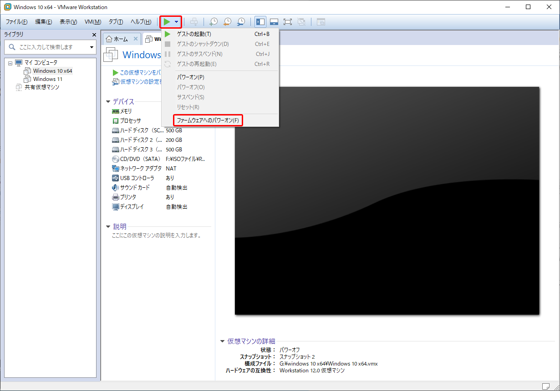Image resolution: width=560 pixels, height=391 pixels.
Task: Click the 共有仮想マシン folder icon
Action: coord(19,87)
